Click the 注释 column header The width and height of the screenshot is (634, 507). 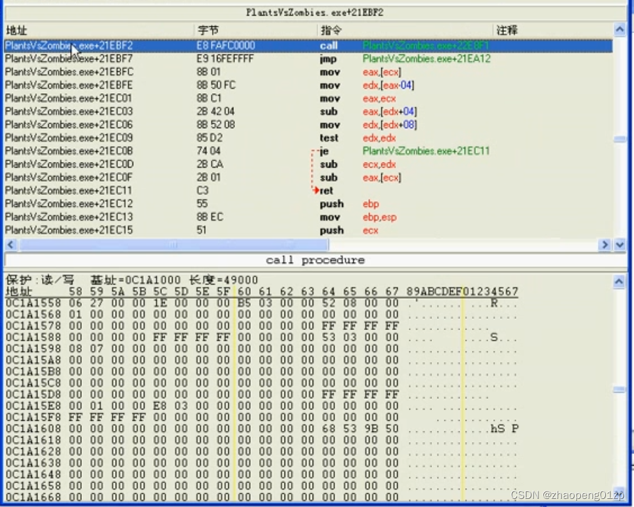507,31
